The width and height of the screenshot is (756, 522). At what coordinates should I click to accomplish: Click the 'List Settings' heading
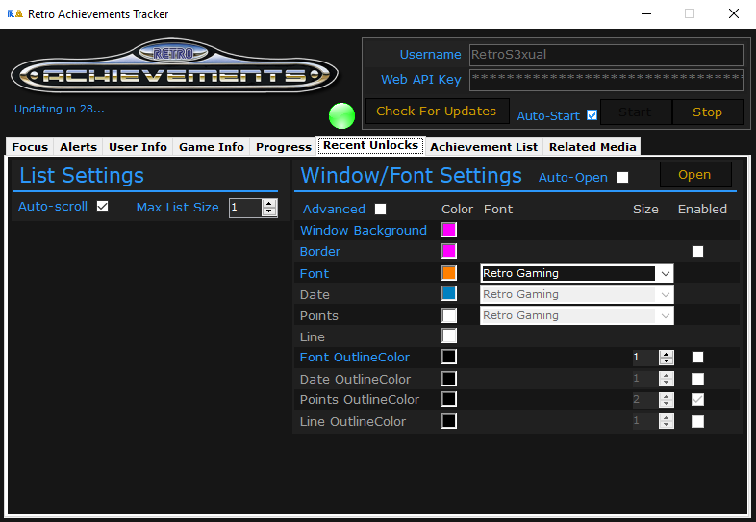[82, 176]
